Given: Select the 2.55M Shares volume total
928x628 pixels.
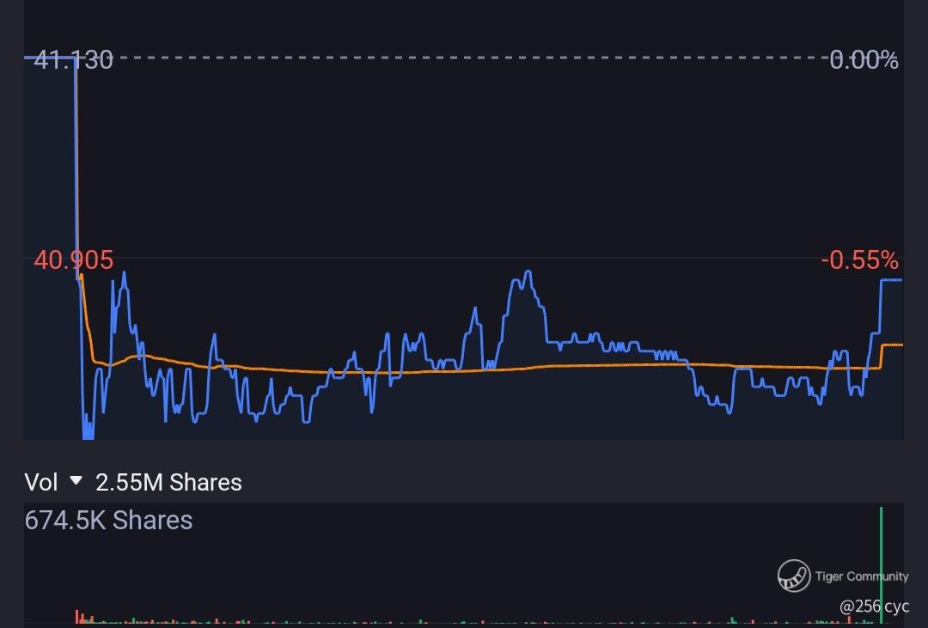Looking at the screenshot, I should pos(168,483).
